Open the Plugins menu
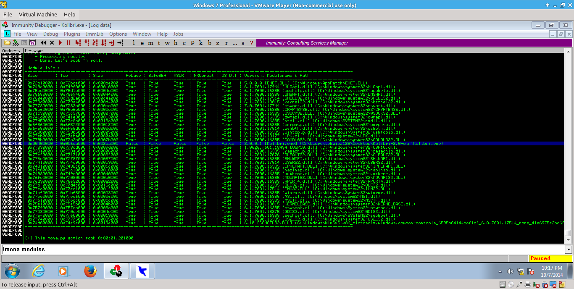 [x=72, y=34]
